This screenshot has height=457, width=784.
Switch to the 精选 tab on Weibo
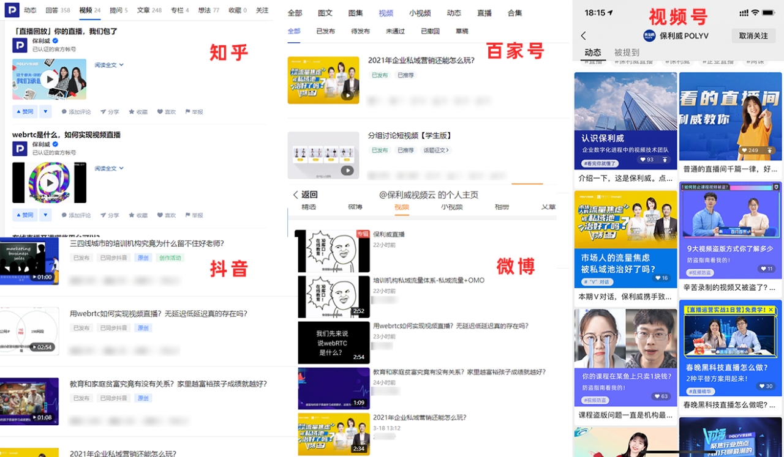[x=309, y=207]
